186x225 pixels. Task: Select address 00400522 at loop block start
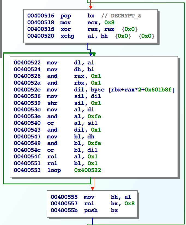(x=27, y=63)
